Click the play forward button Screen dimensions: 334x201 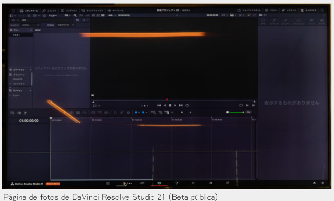(x=175, y=105)
